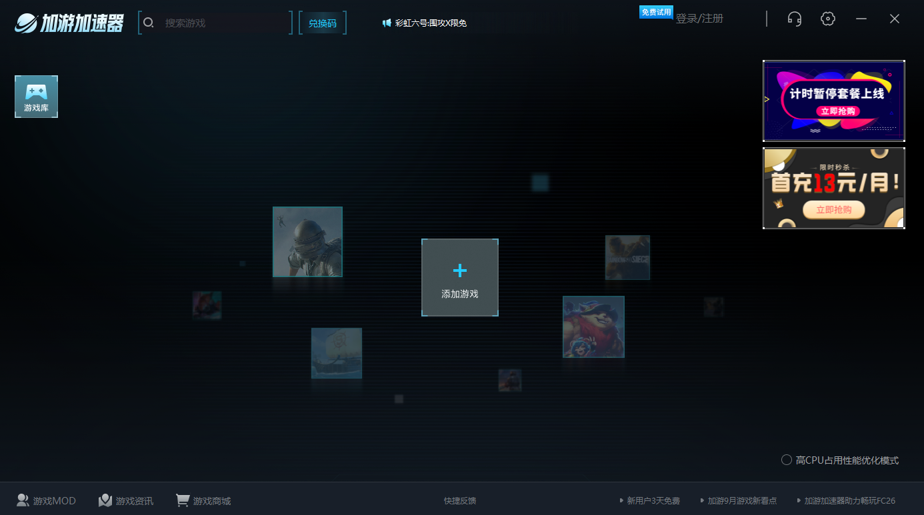Click the announcement speaker icon

tap(387, 23)
